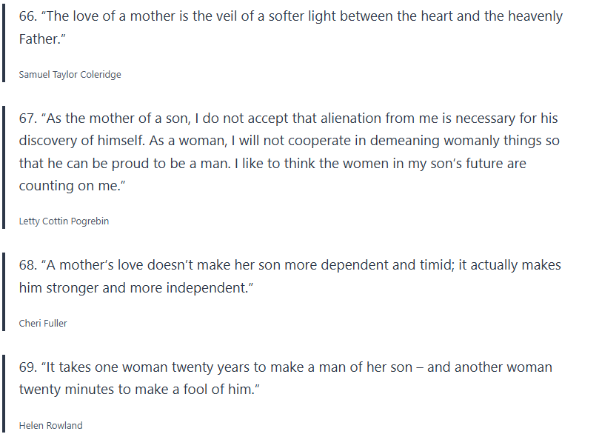This screenshot has height=434, width=599.
Task: Click the left border bar of quote 68
Action: pos(5,290)
